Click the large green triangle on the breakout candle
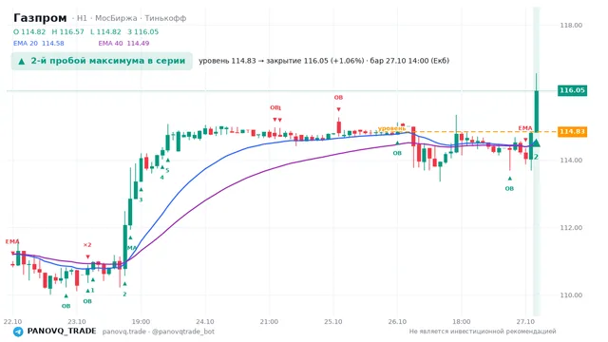The image size is (608, 342). pos(536,143)
